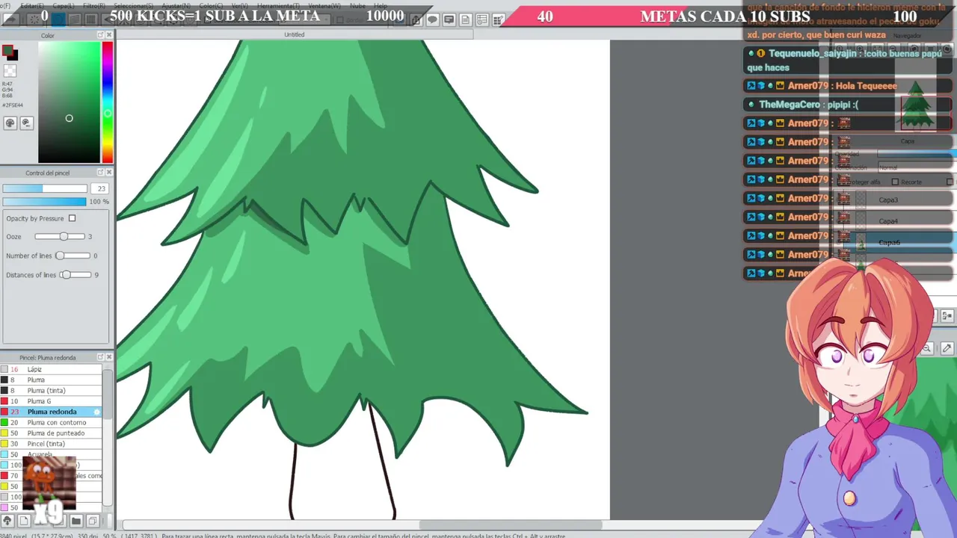Select the Capa3 layer

894,200
